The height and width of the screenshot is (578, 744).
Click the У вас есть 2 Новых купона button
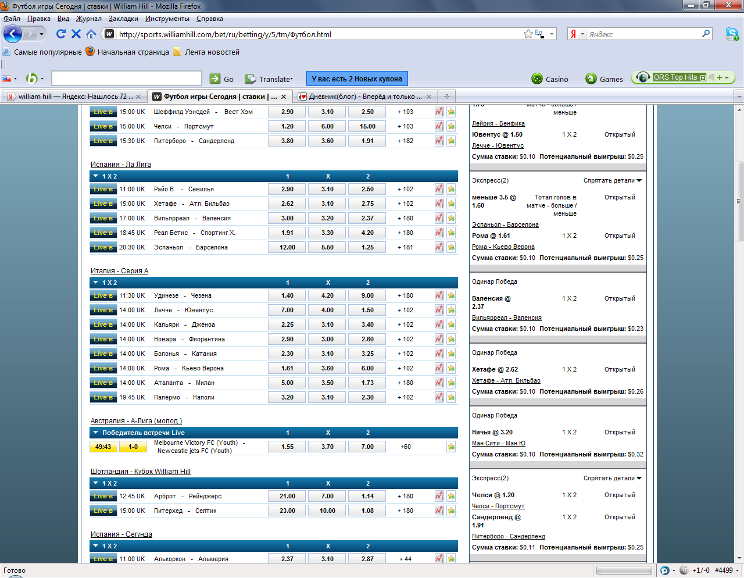[x=356, y=79]
